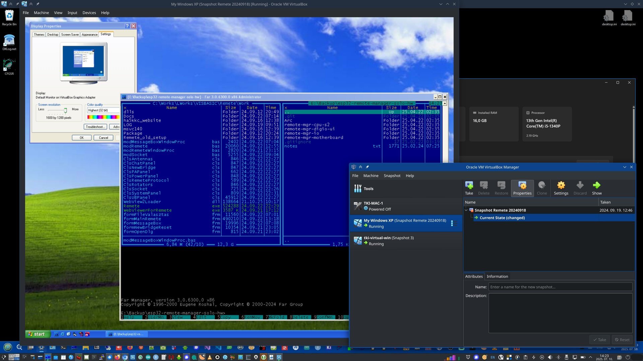
Task: Pin the VirtualBox Manager window
Action: (x=367, y=167)
